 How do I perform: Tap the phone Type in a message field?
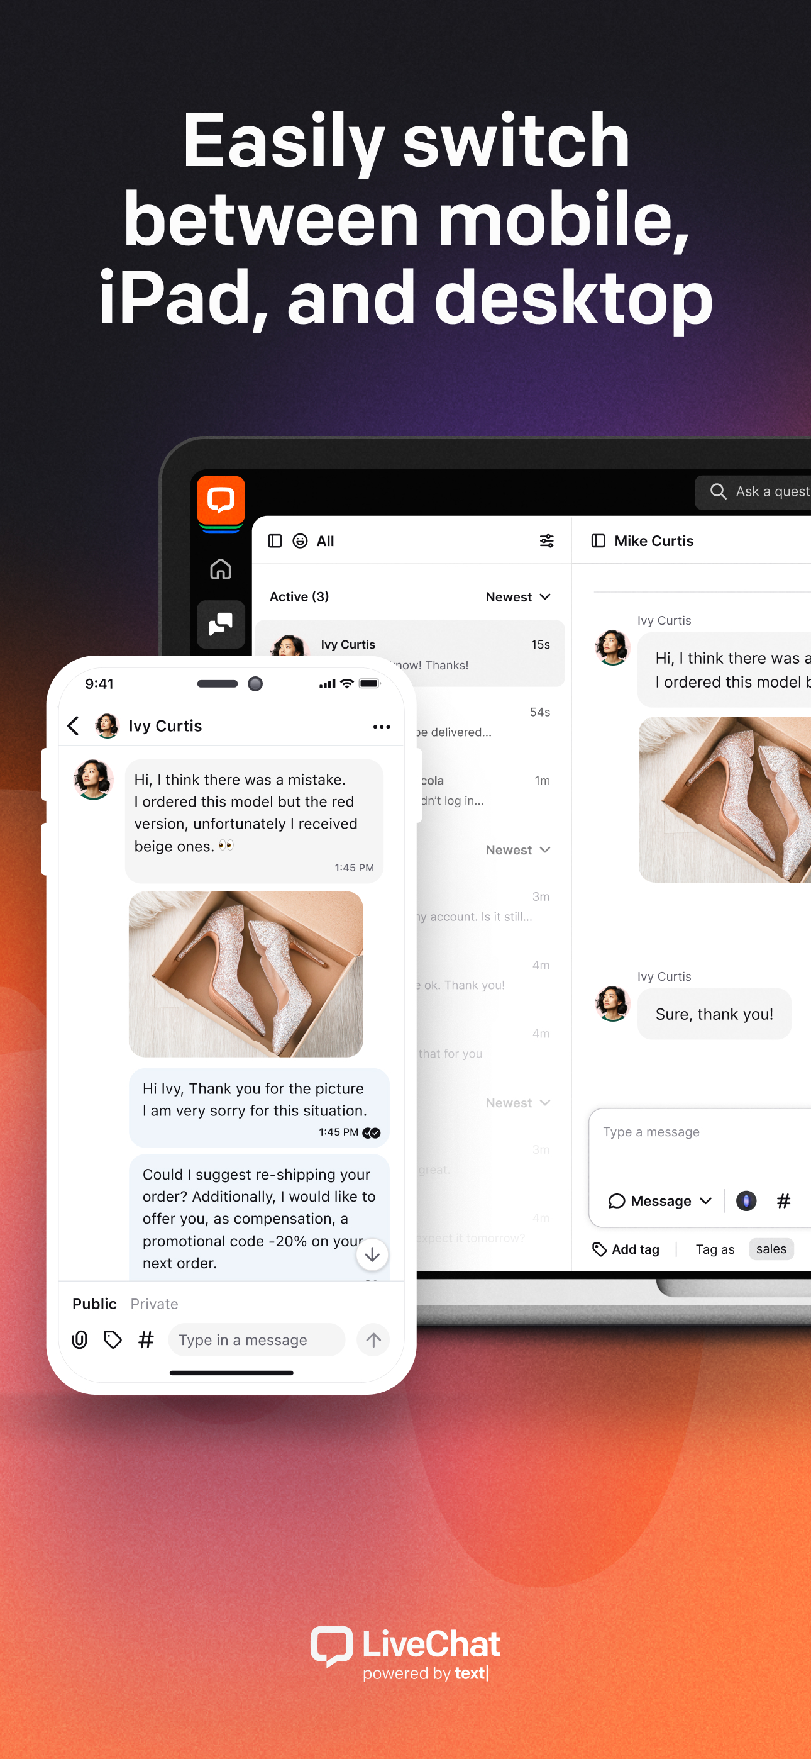(257, 1340)
